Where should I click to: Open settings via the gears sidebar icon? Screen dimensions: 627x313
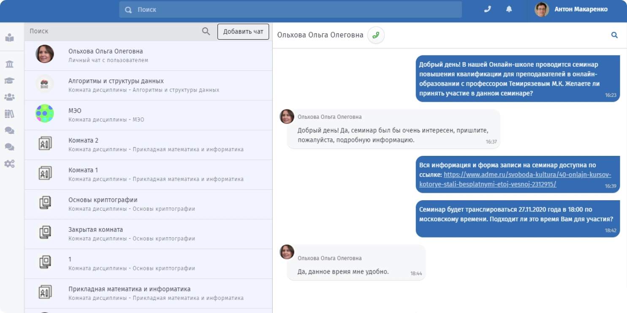point(9,163)
